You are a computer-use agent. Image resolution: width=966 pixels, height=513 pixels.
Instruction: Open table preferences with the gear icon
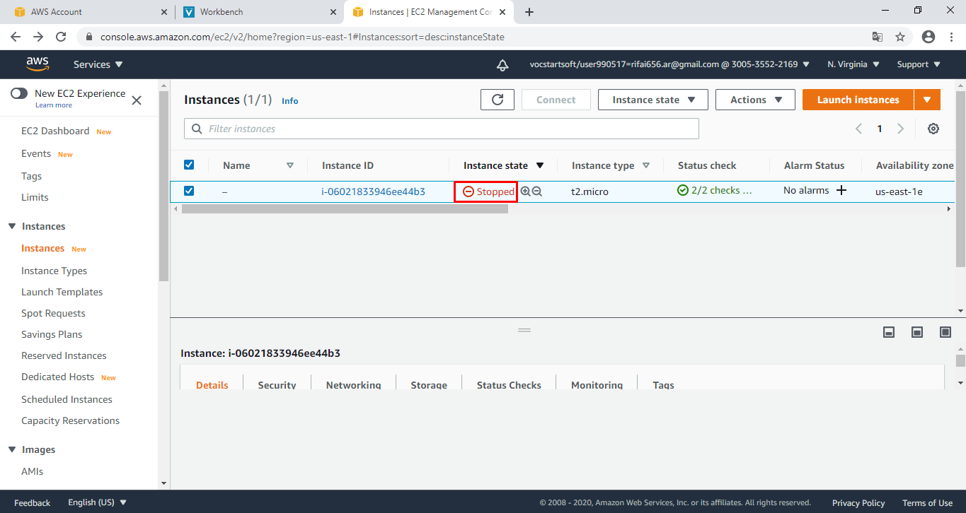coord(933,129)
